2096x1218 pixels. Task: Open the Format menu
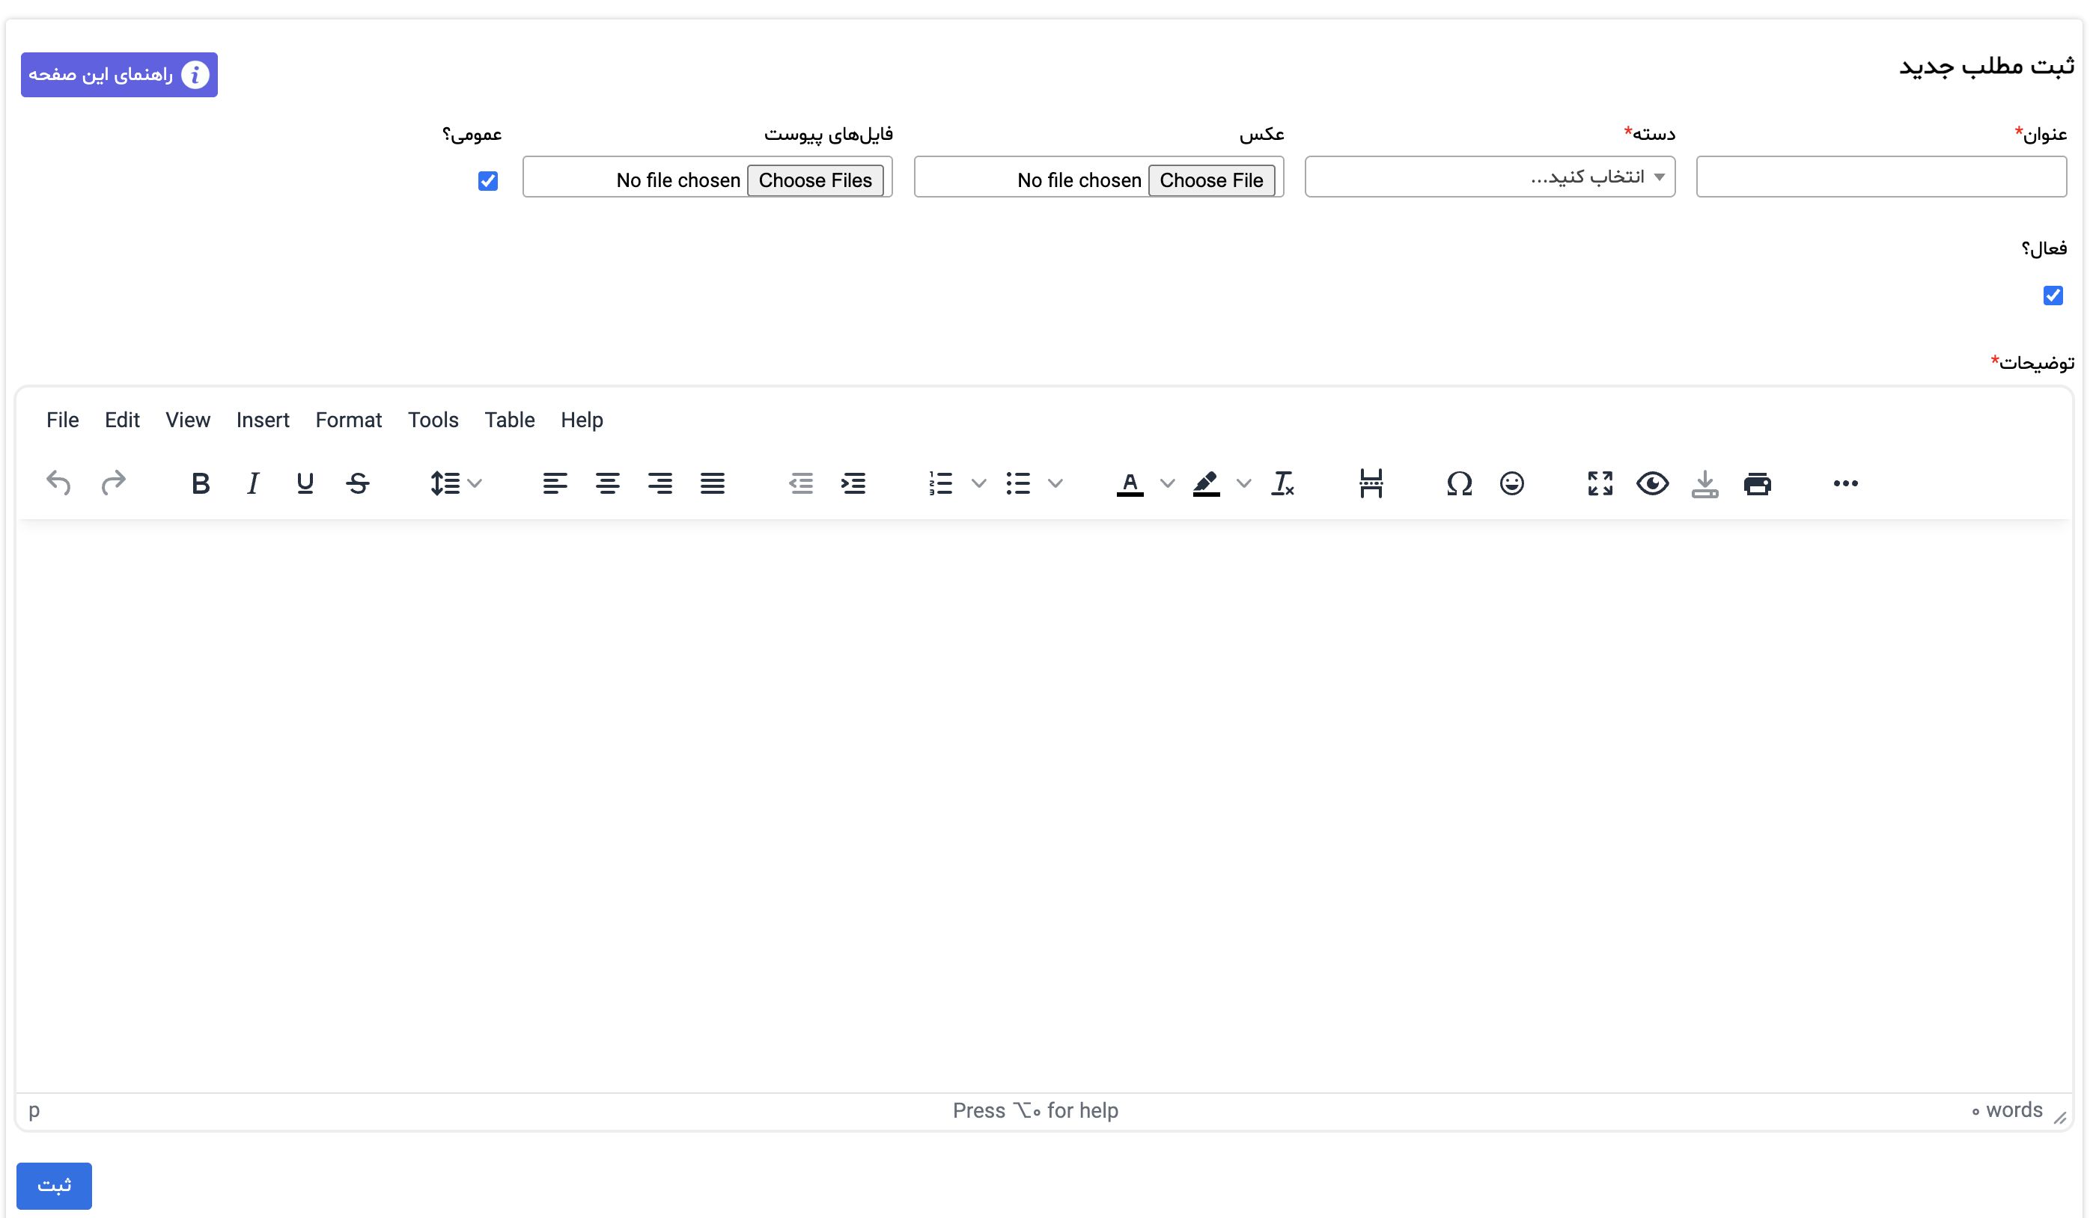349,420
